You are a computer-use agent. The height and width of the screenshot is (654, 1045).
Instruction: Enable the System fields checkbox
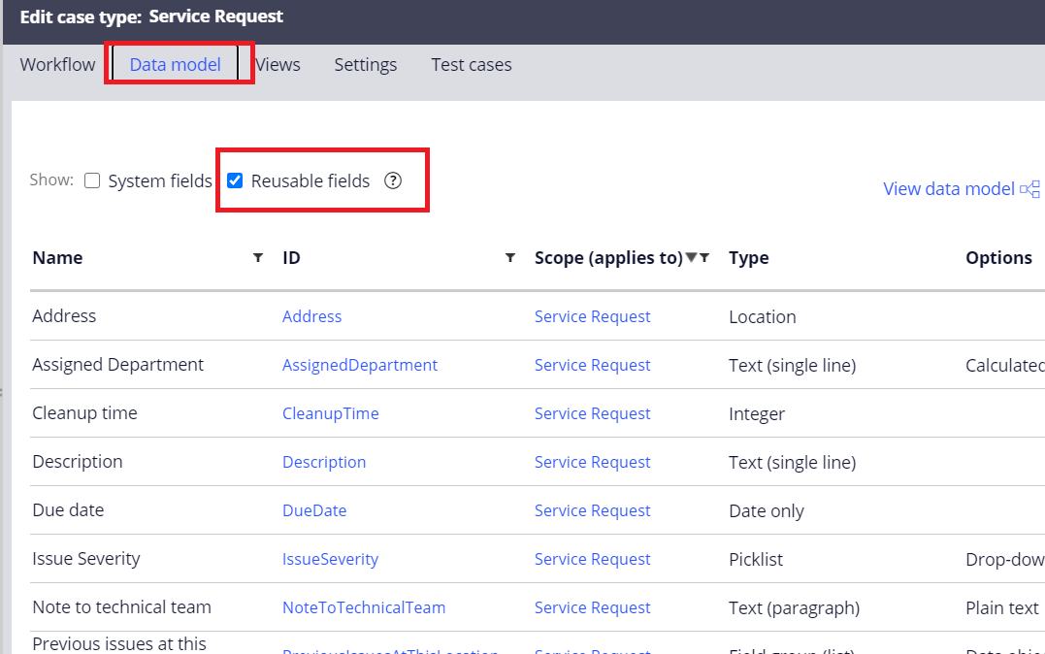click(92, 180)
